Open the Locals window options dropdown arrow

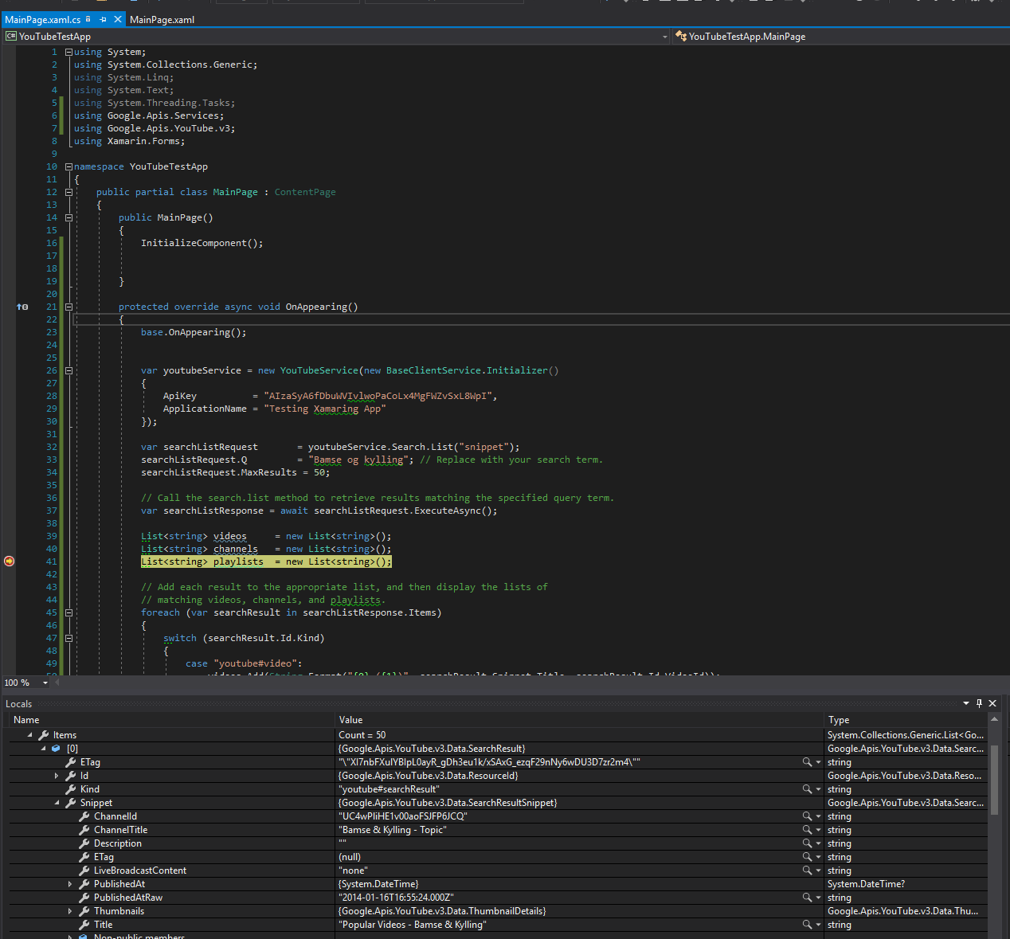[966, 703]
